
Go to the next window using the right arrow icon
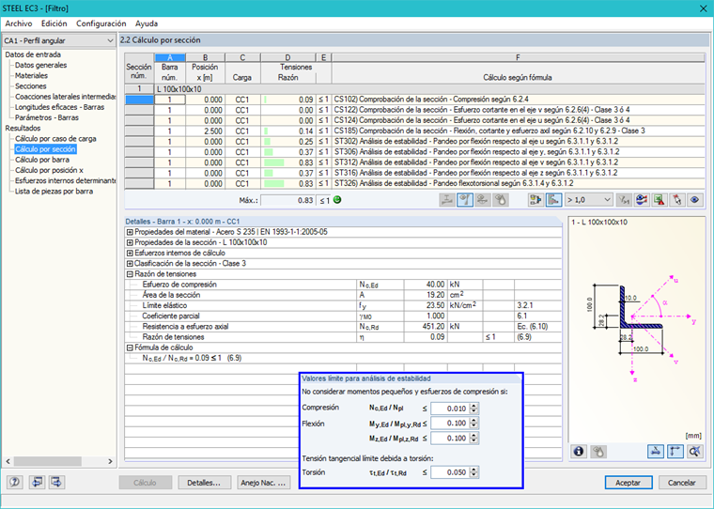point(55,483)
